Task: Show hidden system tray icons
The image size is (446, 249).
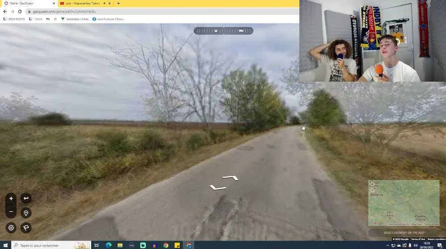Action: [387, 245]
